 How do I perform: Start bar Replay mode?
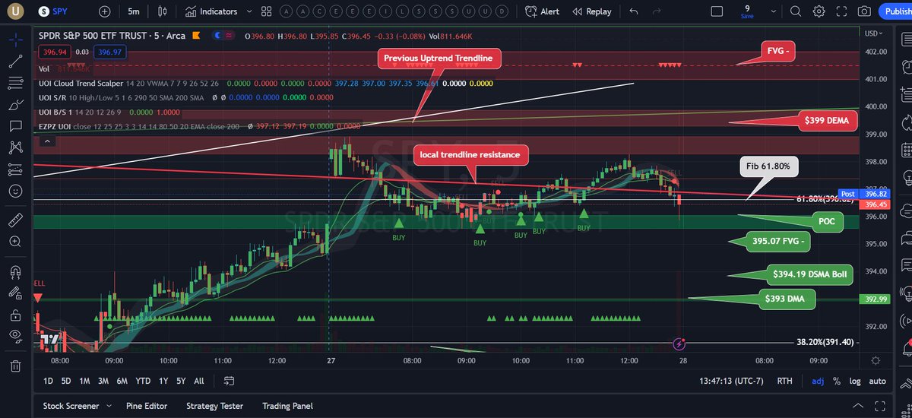pos(592,11)
